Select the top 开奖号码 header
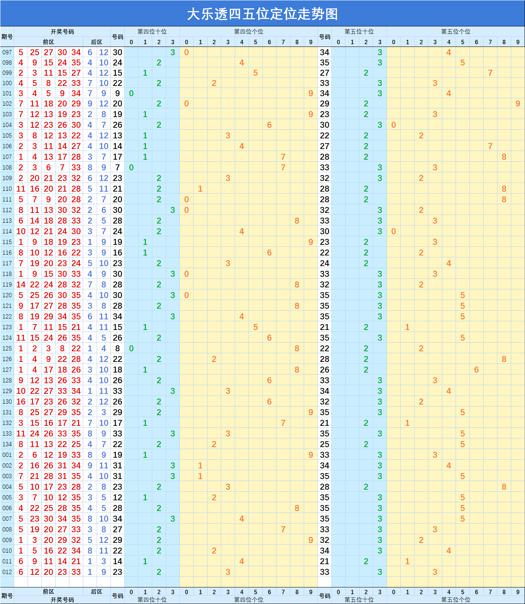The image size is (525, 604). 62,32
